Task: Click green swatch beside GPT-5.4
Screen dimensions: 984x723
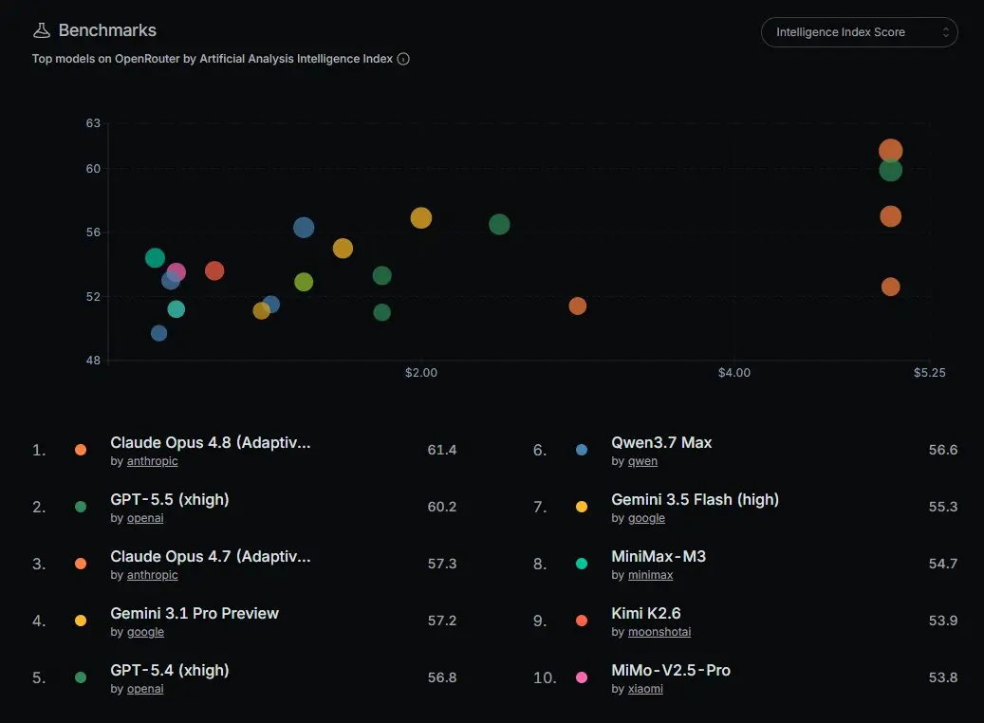Action: coord(81,677)
